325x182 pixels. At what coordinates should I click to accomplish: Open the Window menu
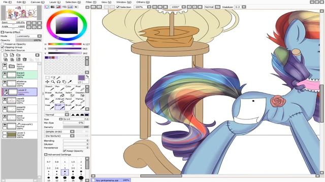pyautogui.click(x=123, y=2)
